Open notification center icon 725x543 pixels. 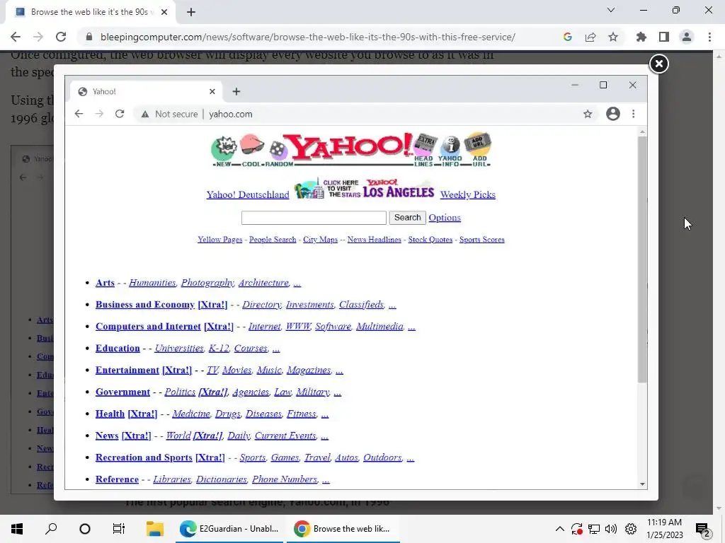pos(702,529)
